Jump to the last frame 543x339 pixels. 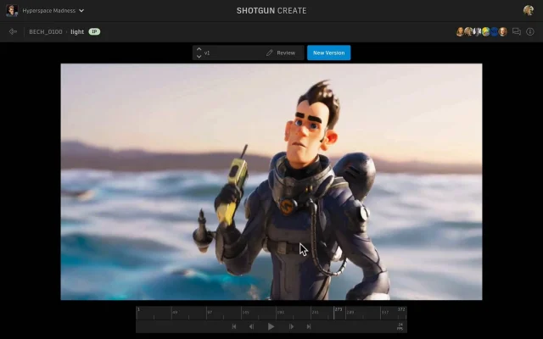pos(309,326)
